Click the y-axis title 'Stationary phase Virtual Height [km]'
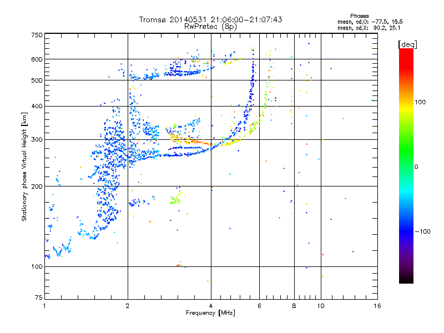This screenshot has width=444, height=333. click(24, 167)
